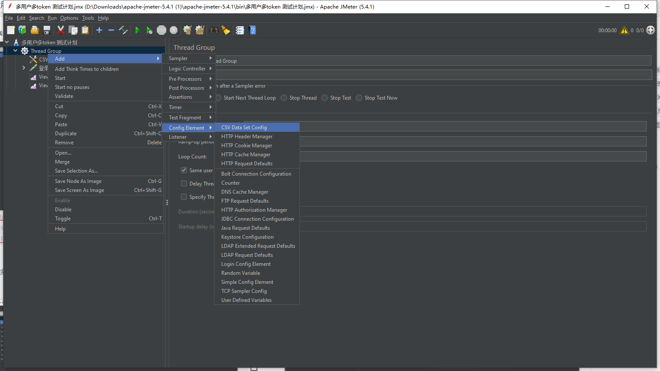This screenshot has width=660, height=371.
Task: Choose HTTP Cookie Manager from submenu
Action: (257, 146)
